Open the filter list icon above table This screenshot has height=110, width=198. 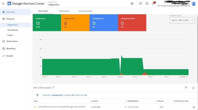(x=186, y=88)
